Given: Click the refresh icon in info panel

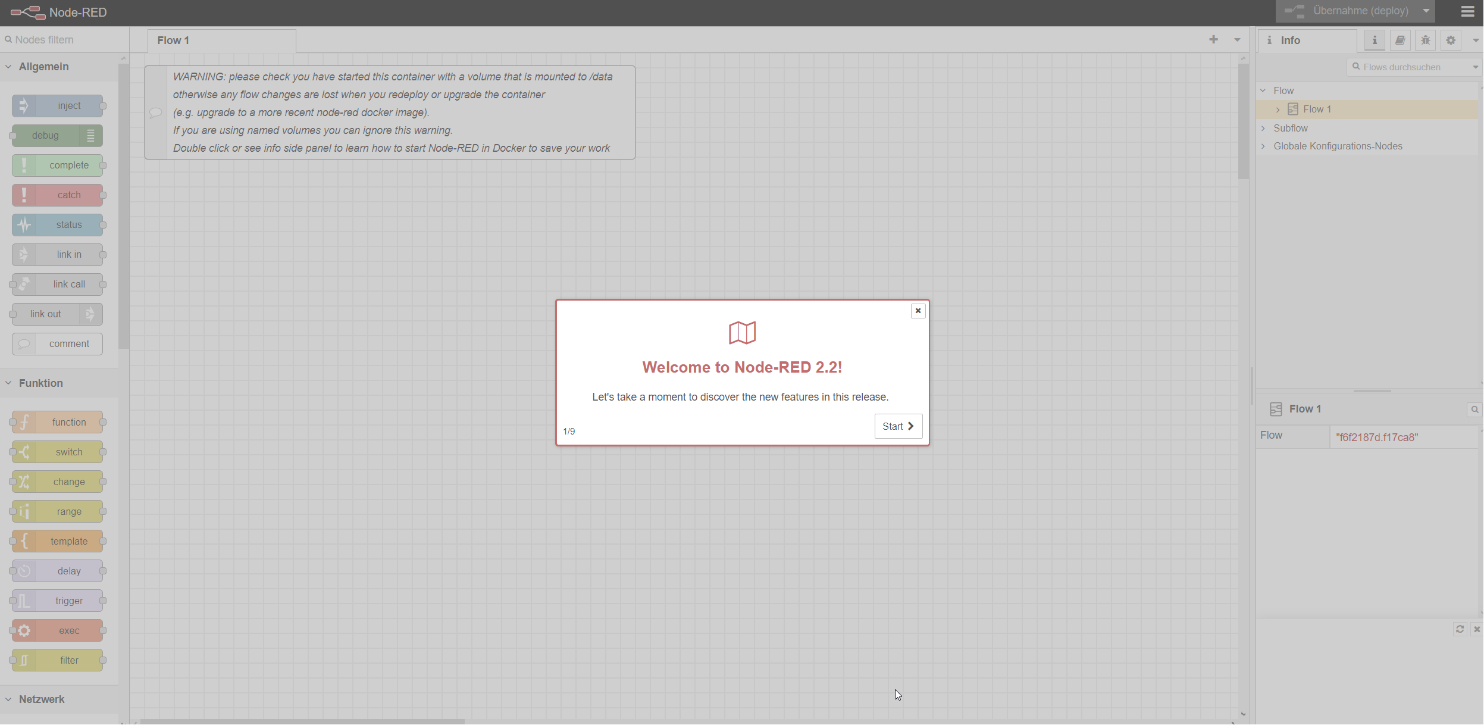Looking at the screenshot, I should click(1460, 629).
